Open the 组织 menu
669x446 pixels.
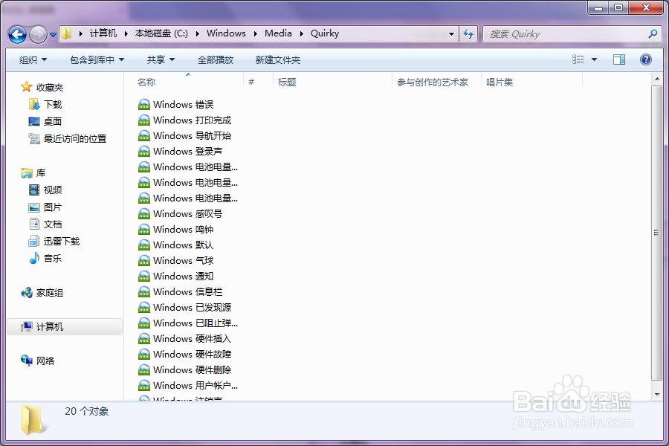(33, 59)
